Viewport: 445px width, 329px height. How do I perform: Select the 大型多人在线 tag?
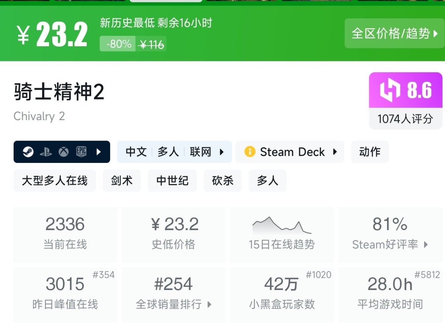pos(55,181)
